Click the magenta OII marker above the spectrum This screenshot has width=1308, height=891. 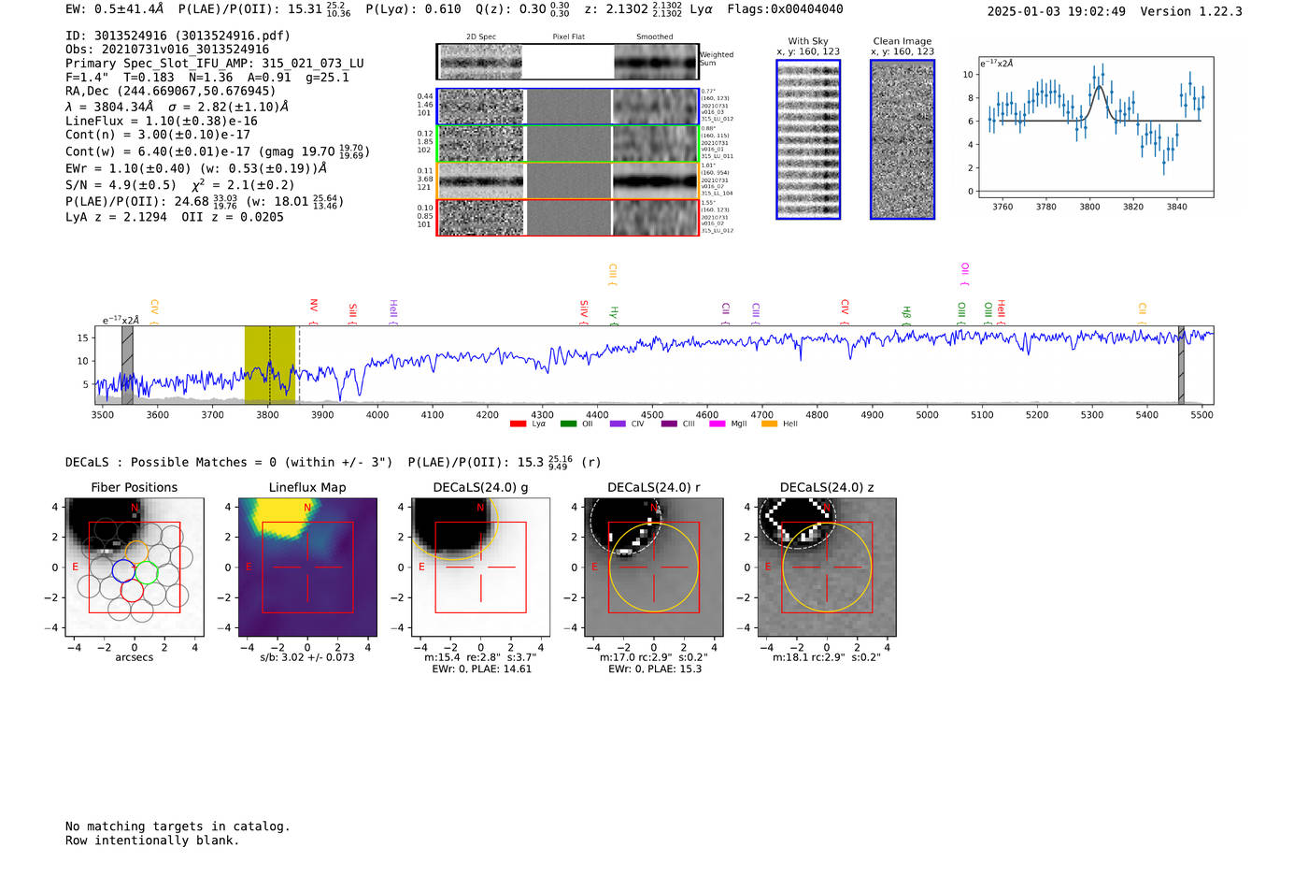(965, 274)
